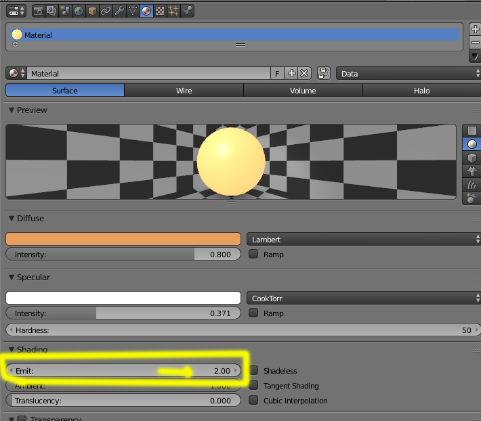Open the Render Layers properties tab

tap(51, 11)
